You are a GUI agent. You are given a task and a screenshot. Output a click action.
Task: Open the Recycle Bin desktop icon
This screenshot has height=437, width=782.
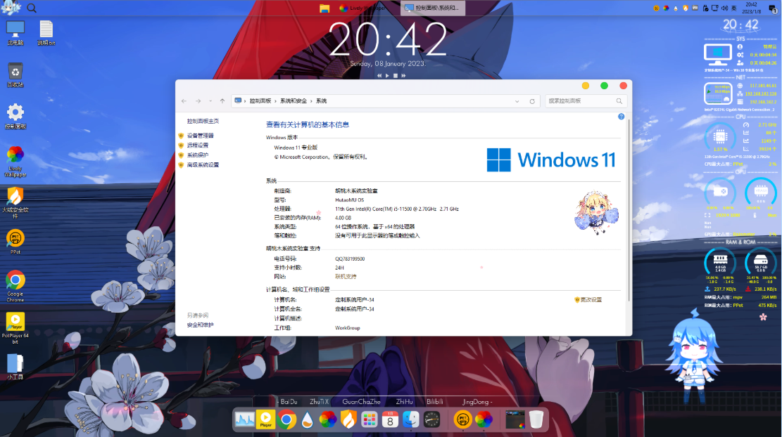(15, 74)
